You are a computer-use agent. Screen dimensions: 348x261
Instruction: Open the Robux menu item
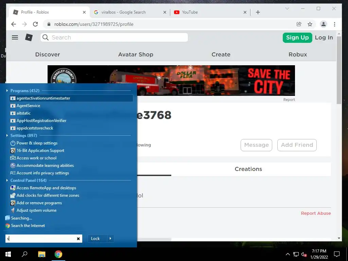coord(298,55)
